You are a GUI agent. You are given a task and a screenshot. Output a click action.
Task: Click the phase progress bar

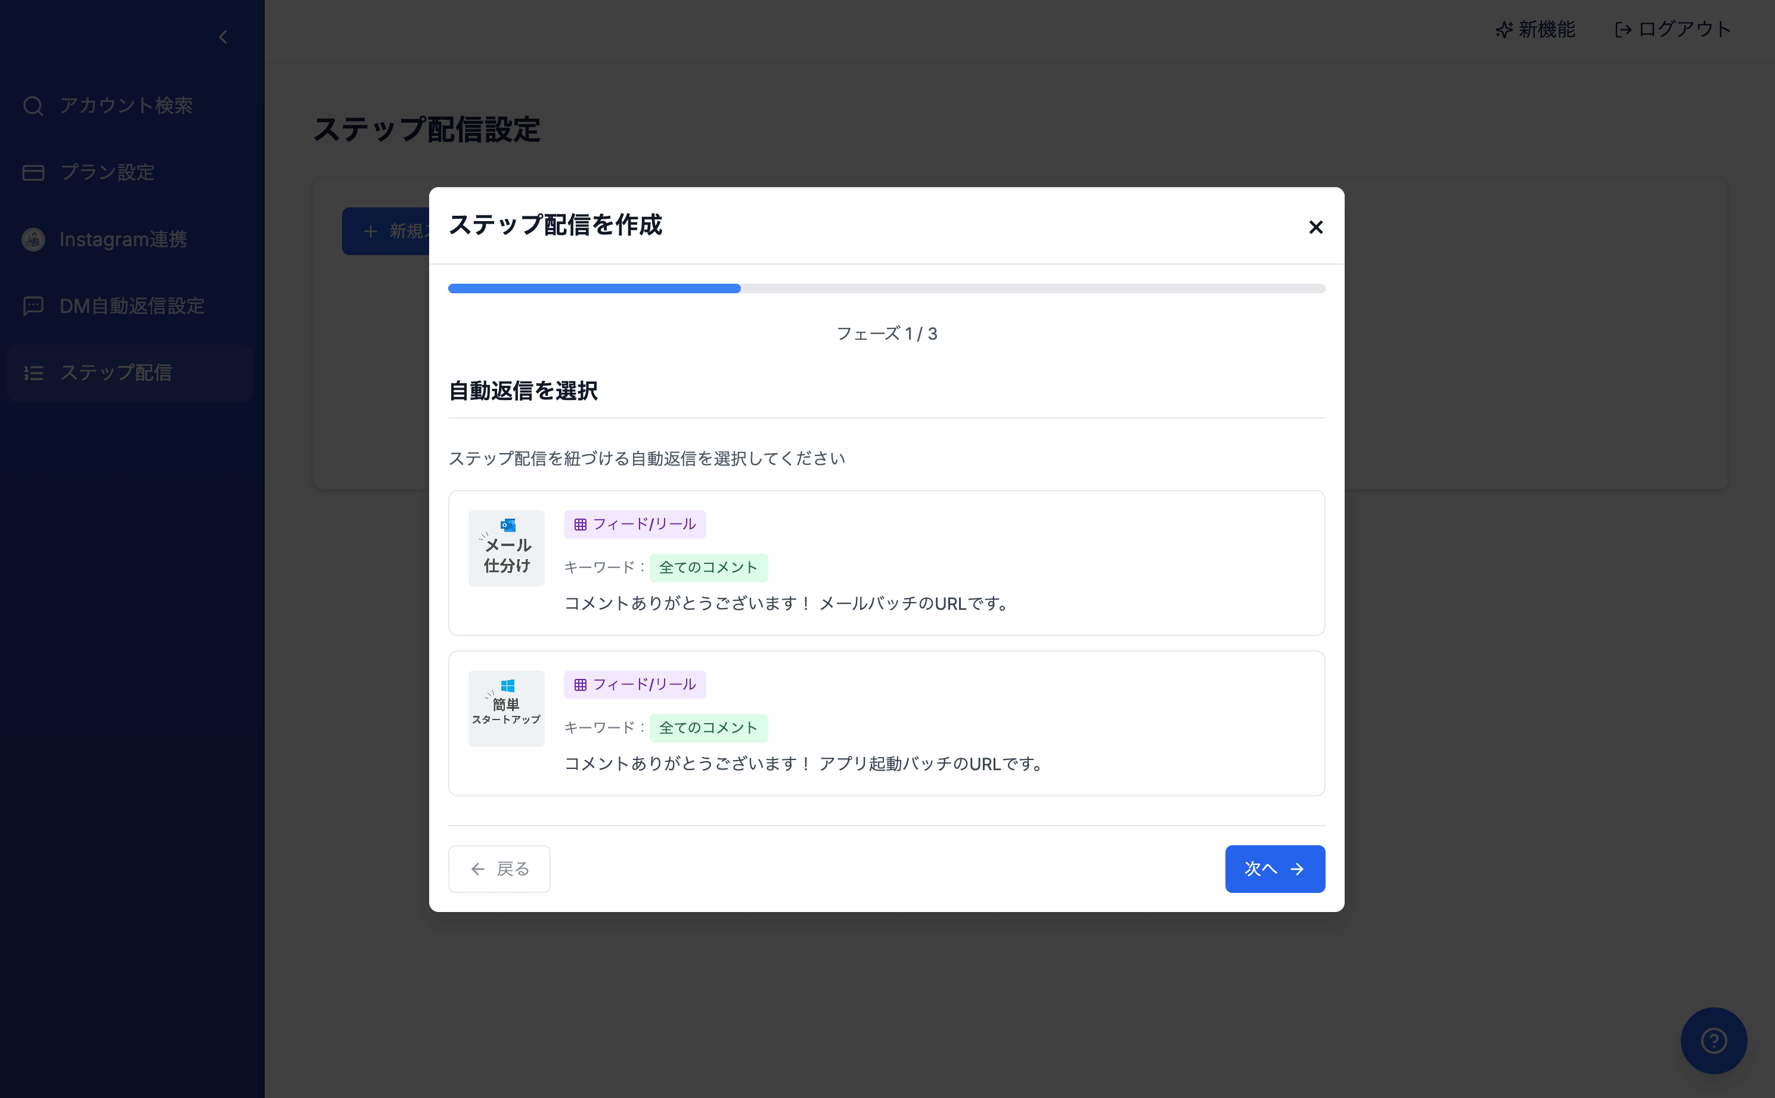(x=886, y=289)
